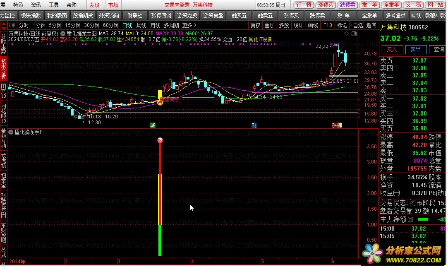Select the 周线 weekly chart tab

coord(141,25)
